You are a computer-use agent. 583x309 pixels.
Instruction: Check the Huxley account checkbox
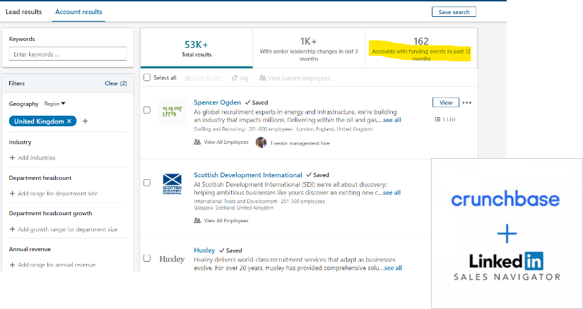click(147, 257)
